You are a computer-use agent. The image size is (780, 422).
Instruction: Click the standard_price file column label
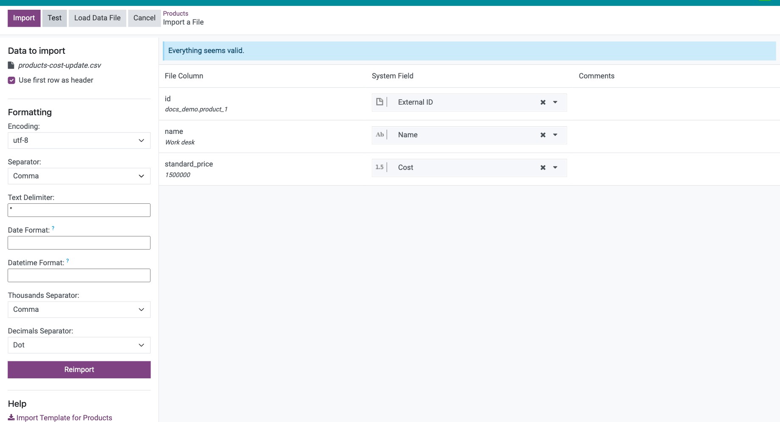pyautogui.click(x=189, y=164)
